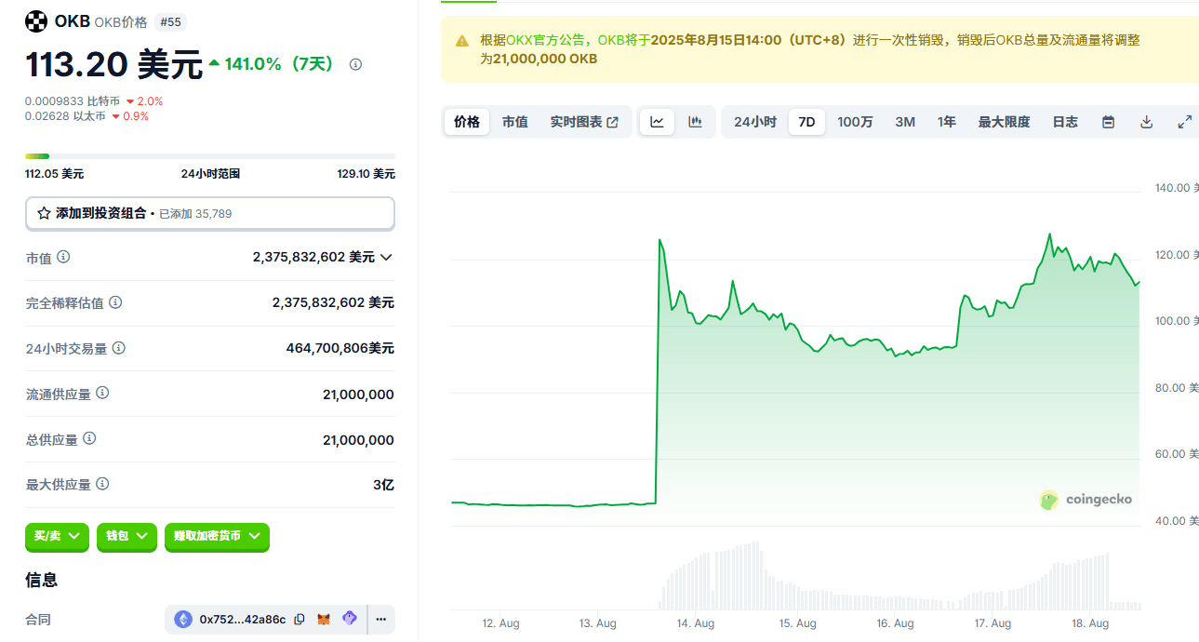This screenshot has width=1199, height=642.
Task: Click 112.05 美元 24h low value
Action: (54, 174)
